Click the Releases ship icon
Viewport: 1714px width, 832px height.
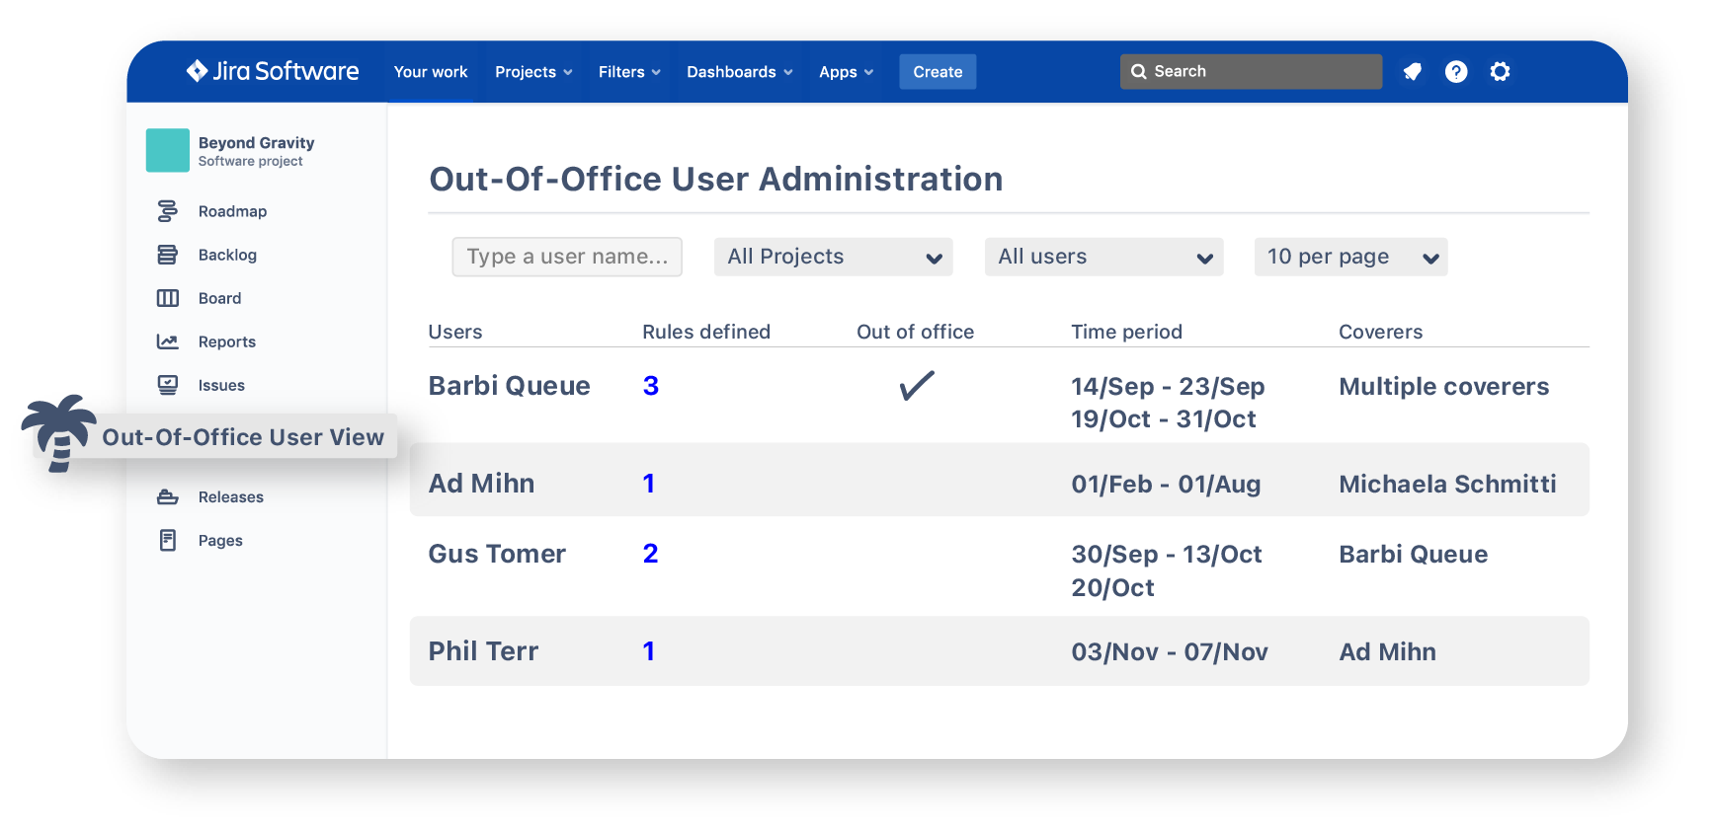click(168, 496)
